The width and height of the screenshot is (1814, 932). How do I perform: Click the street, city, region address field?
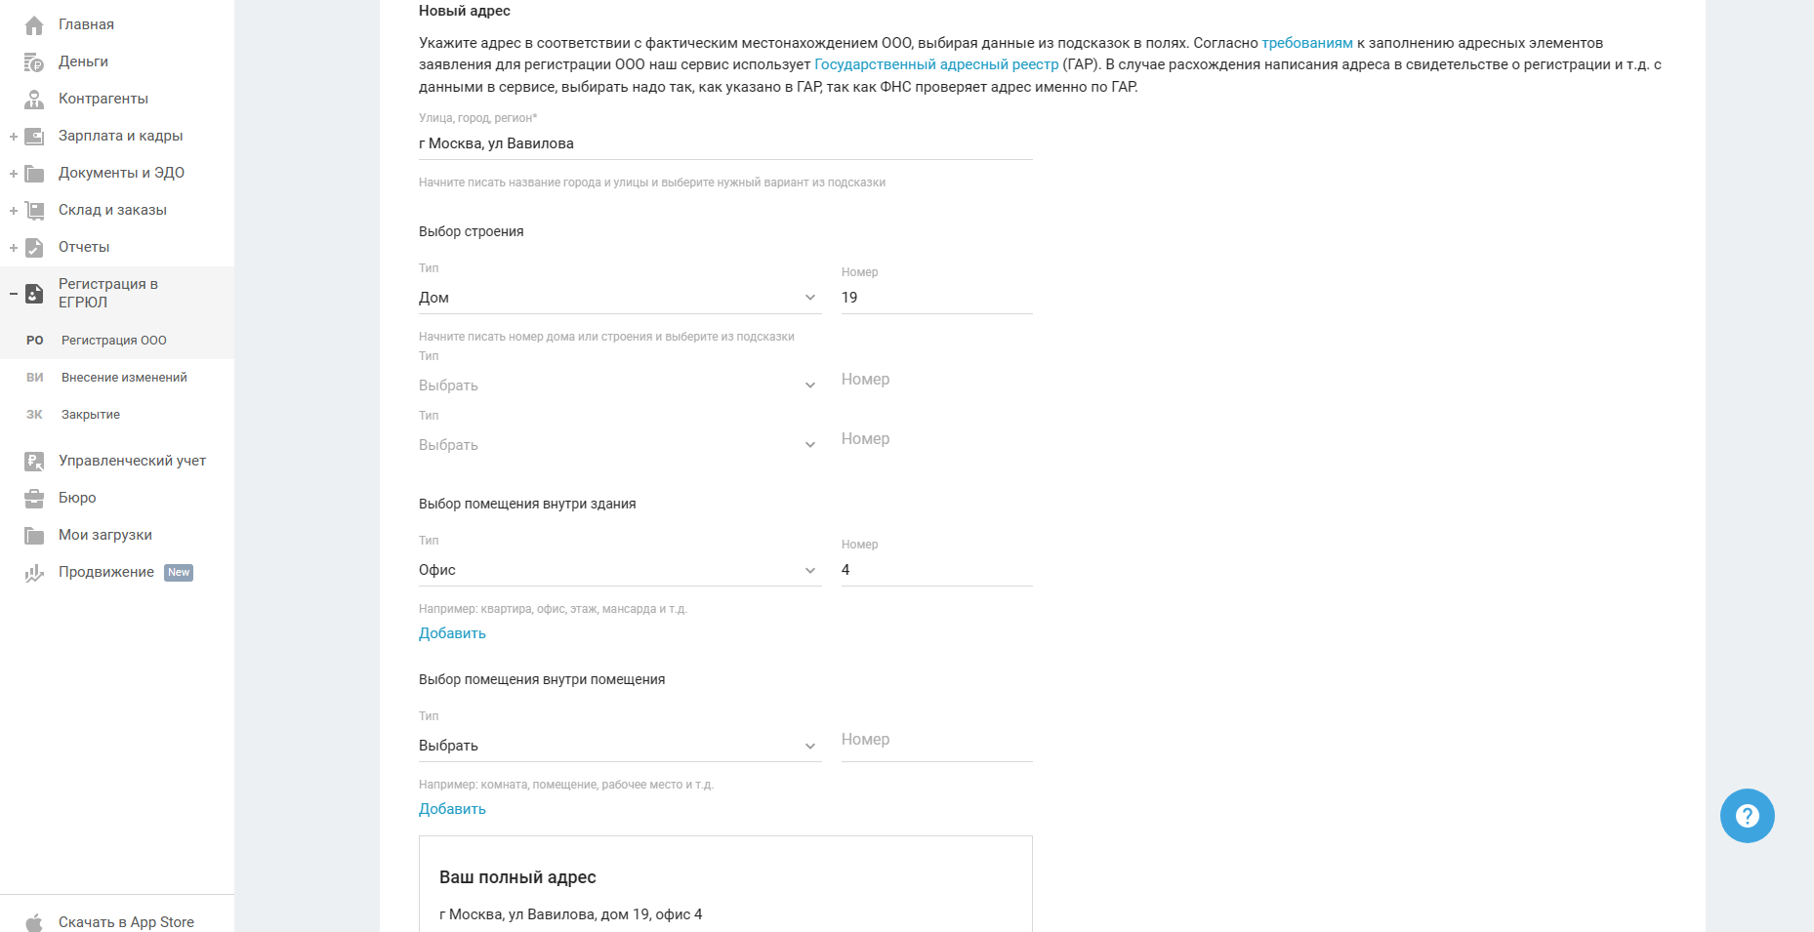point(724,143)
